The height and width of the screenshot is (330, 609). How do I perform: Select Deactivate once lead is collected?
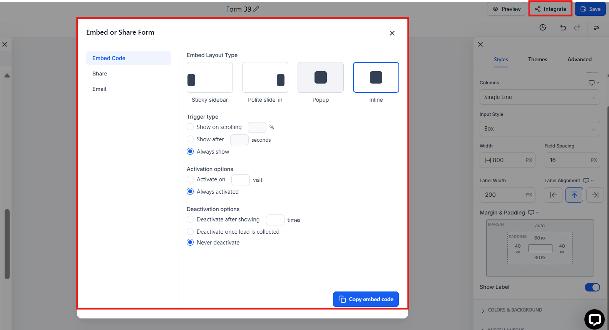tap(190, 231)
